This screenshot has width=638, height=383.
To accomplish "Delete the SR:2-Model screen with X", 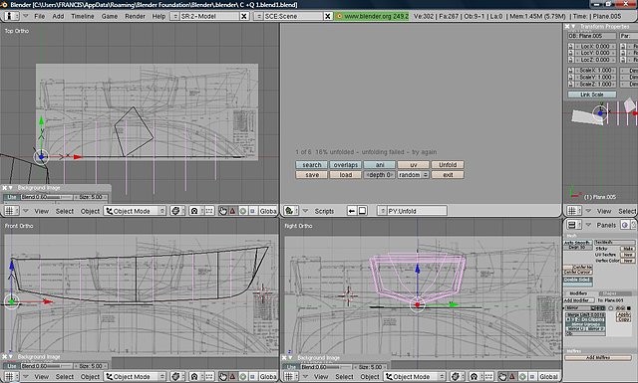I will pos(243,16).
